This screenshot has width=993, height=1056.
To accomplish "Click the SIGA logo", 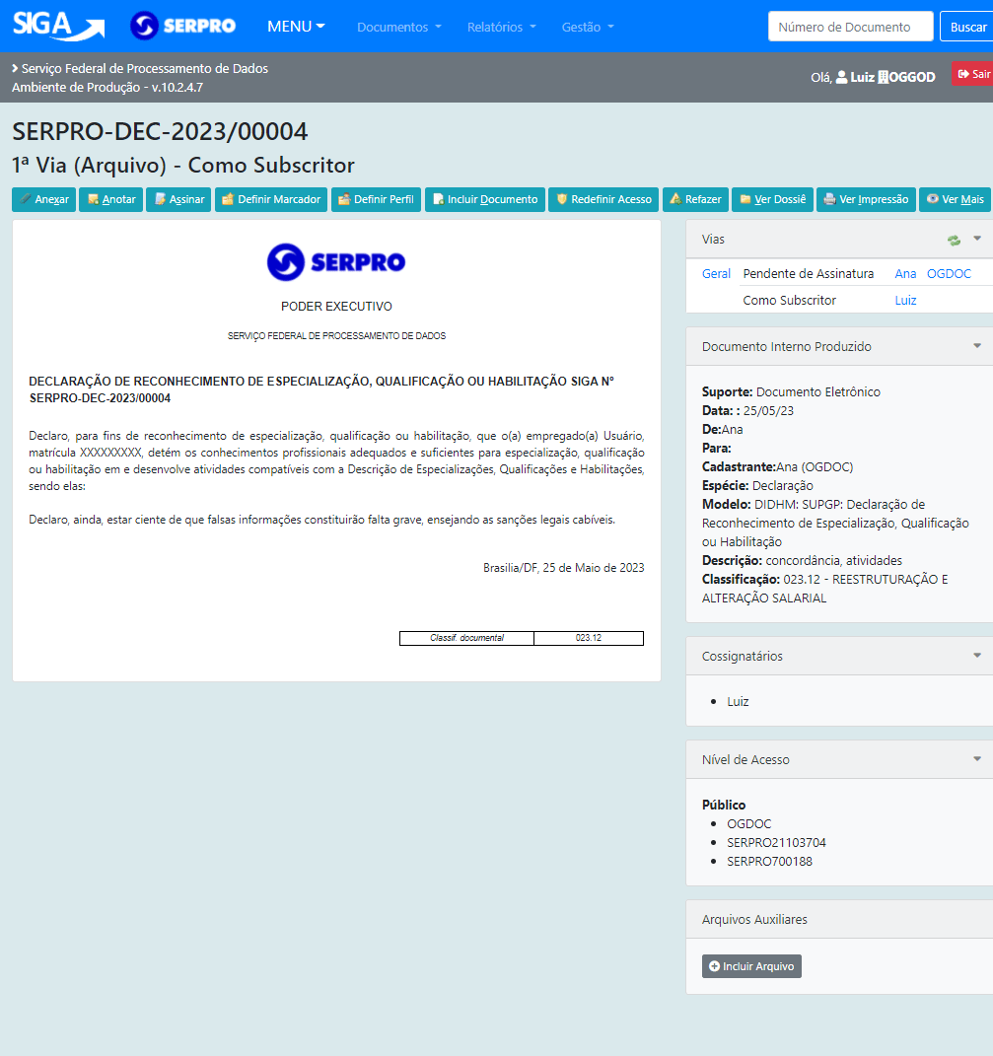I will click(x=58, y=26).
